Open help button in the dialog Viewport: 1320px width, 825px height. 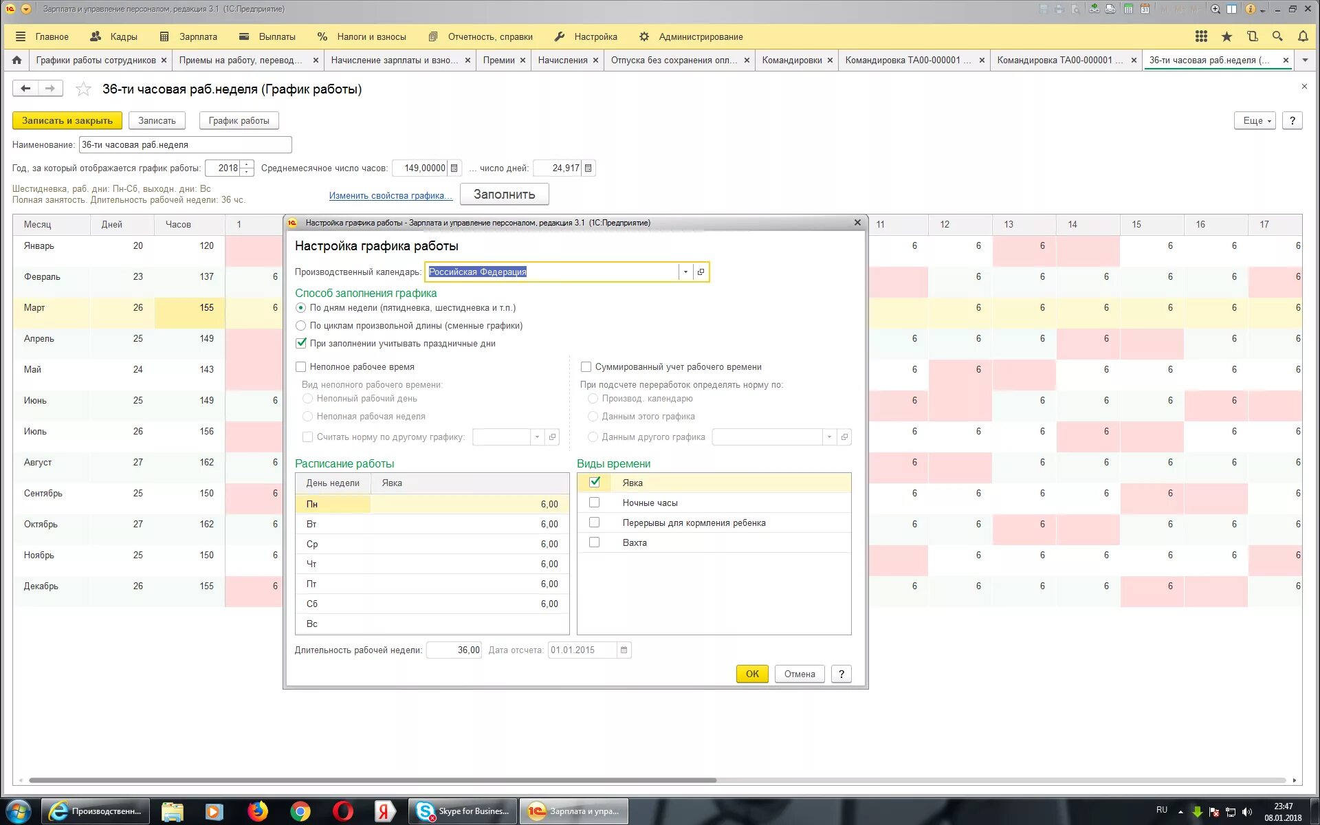tap(841, 674)
